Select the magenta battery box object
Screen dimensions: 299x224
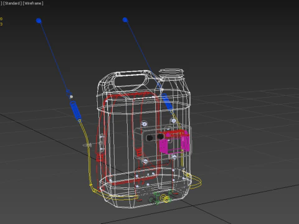[174, 143]
